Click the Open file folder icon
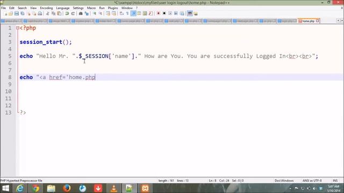The height and width of the screenshot is (193, 344). [11, 13]
